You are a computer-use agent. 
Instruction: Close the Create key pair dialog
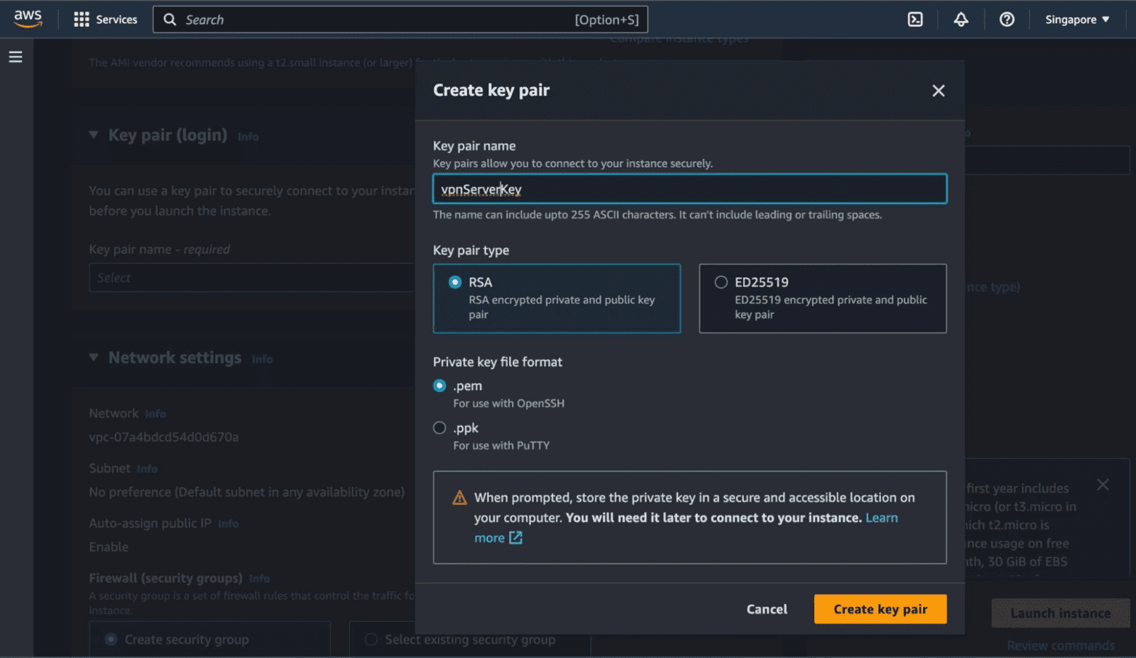click(x=938, y=91)
